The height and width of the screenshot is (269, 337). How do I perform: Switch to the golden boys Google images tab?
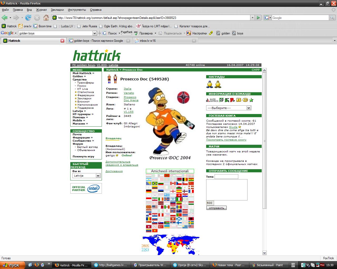(99, 41)
